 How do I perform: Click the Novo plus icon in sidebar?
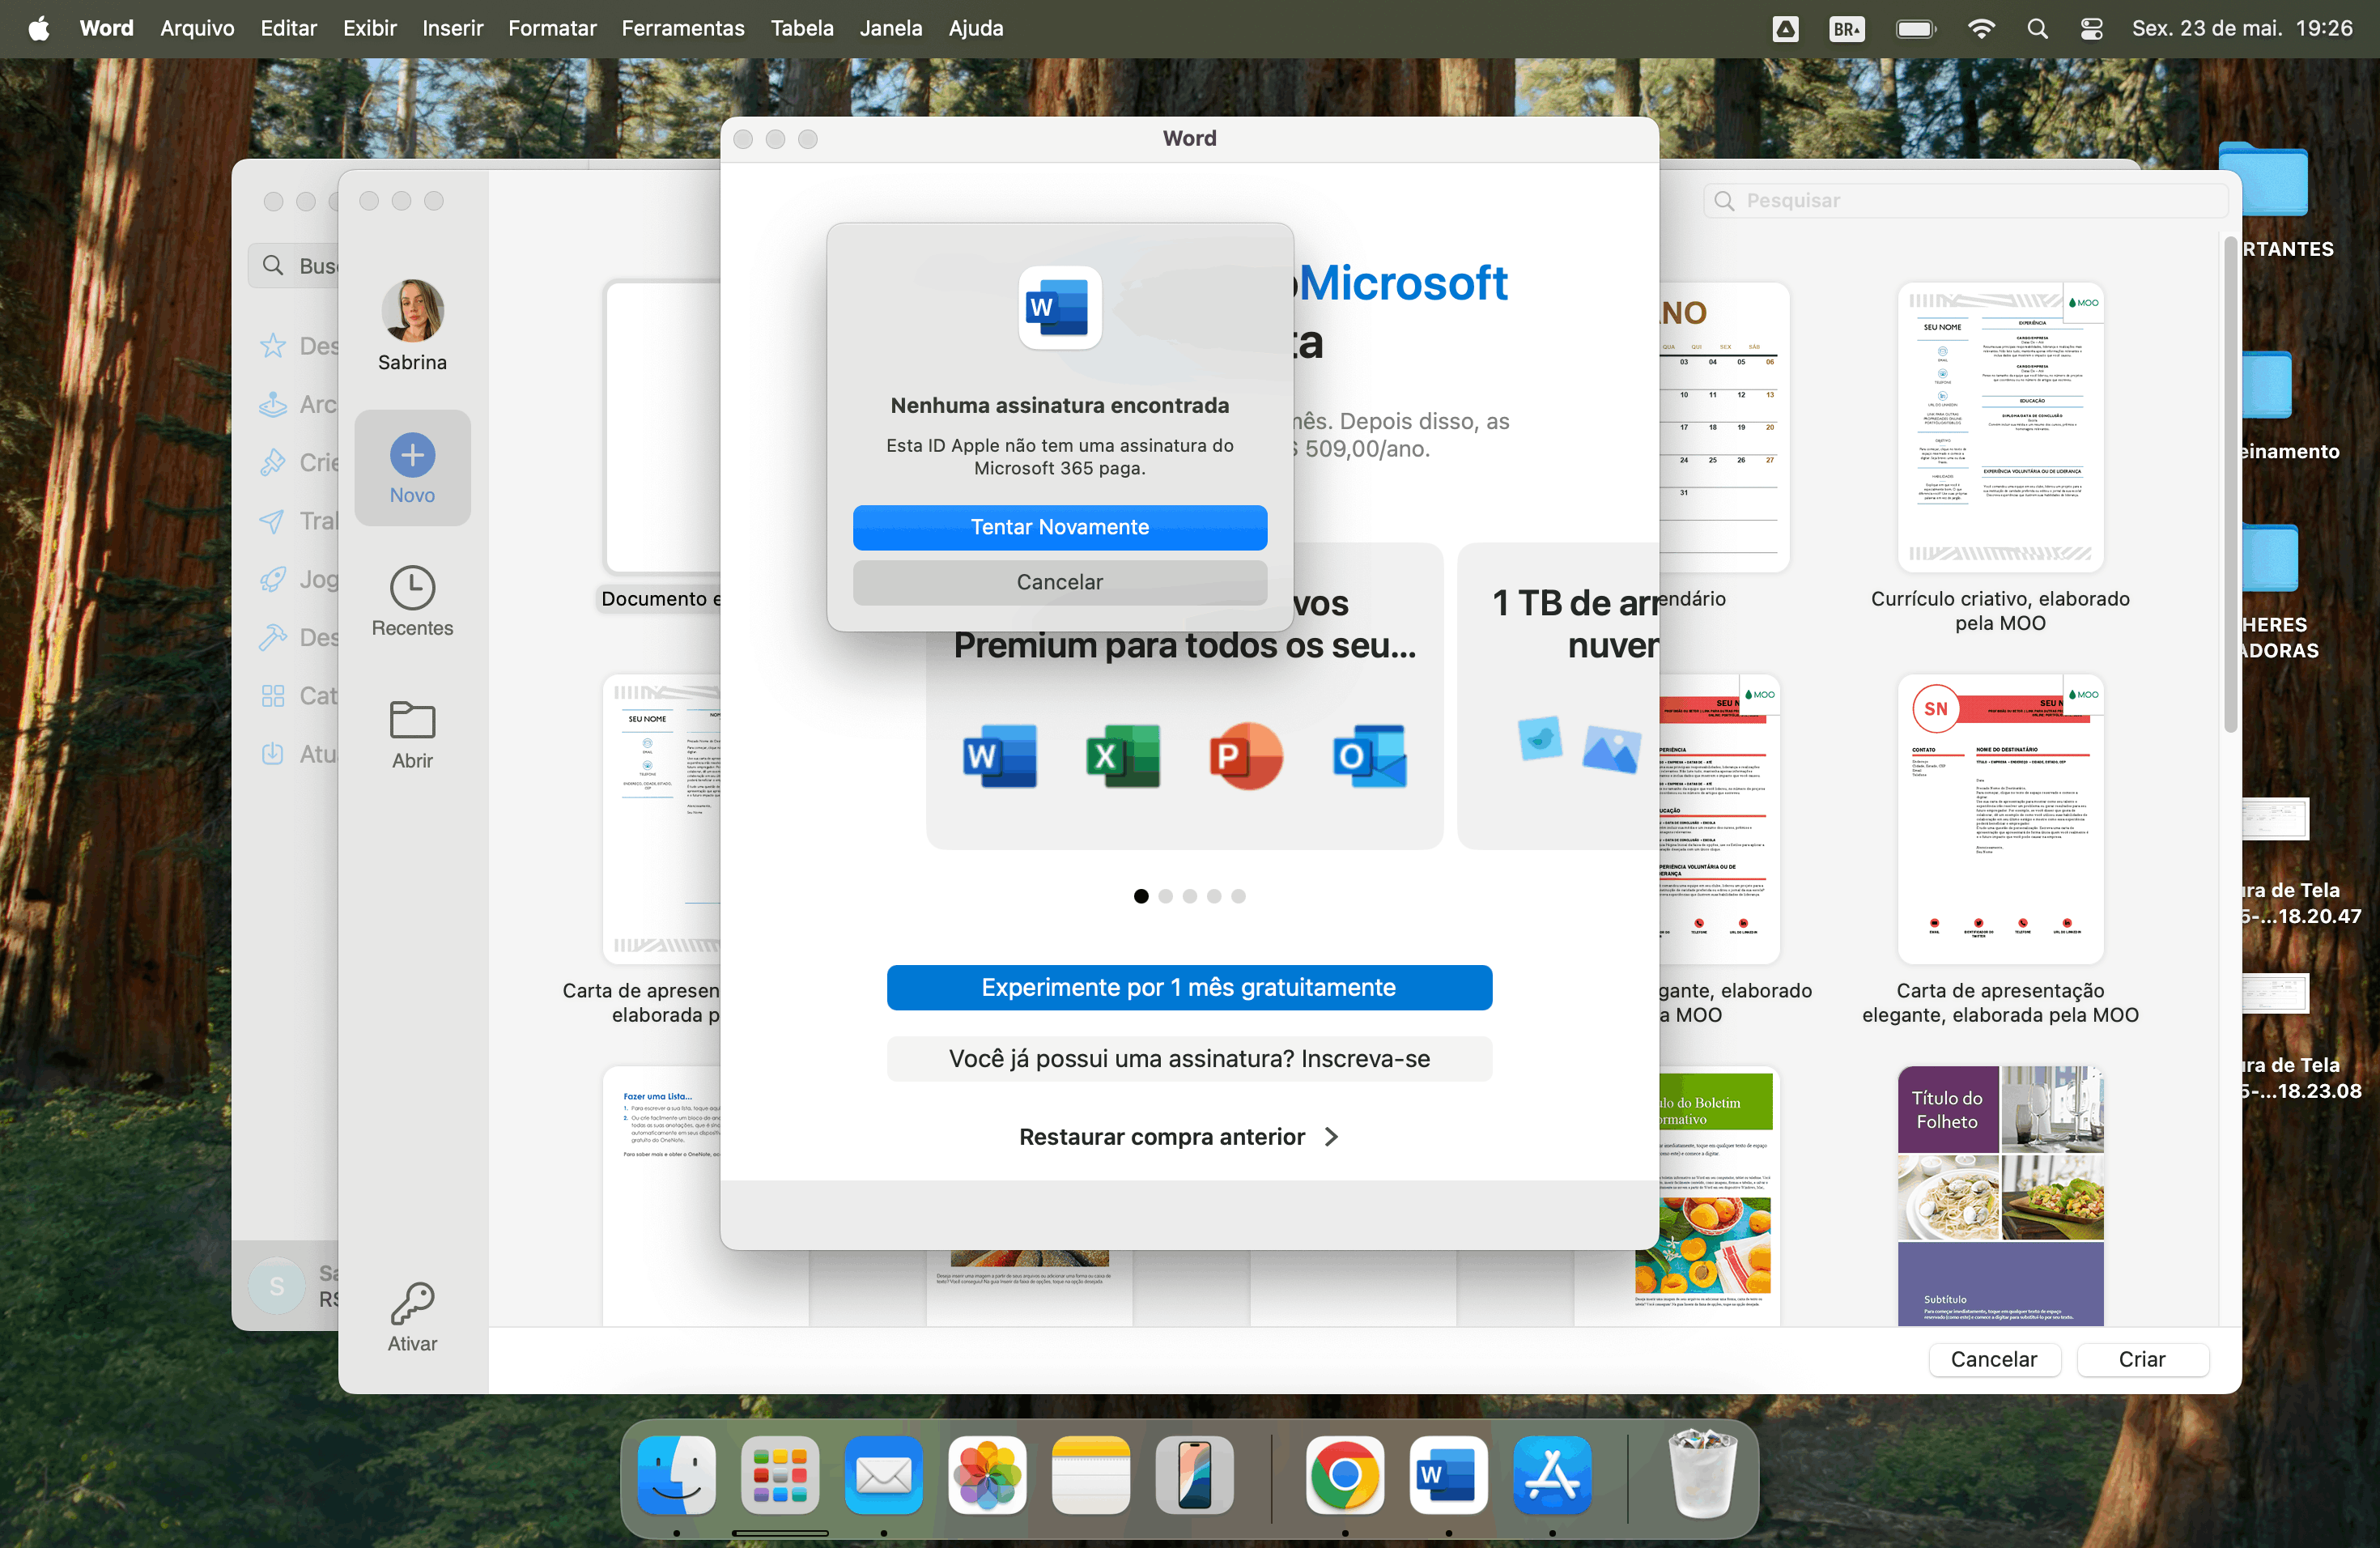(x=412, y=456)
